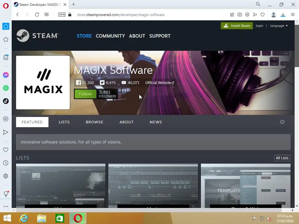Click the MAGIX logo avatar

pos(43,83)
